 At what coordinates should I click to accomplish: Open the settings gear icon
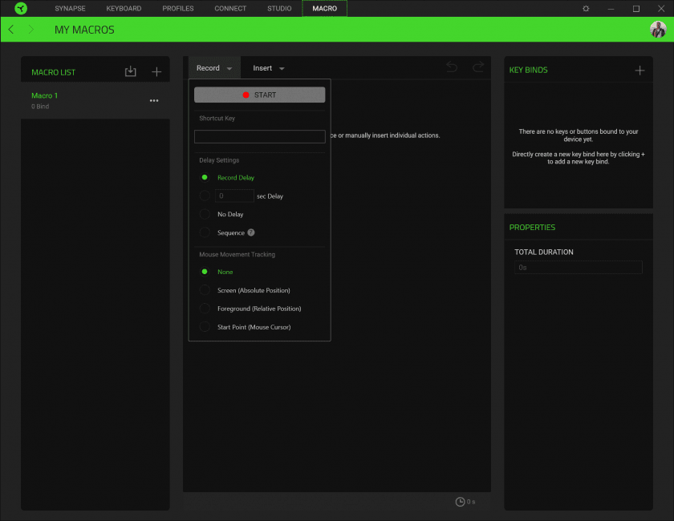coord(586,9)
